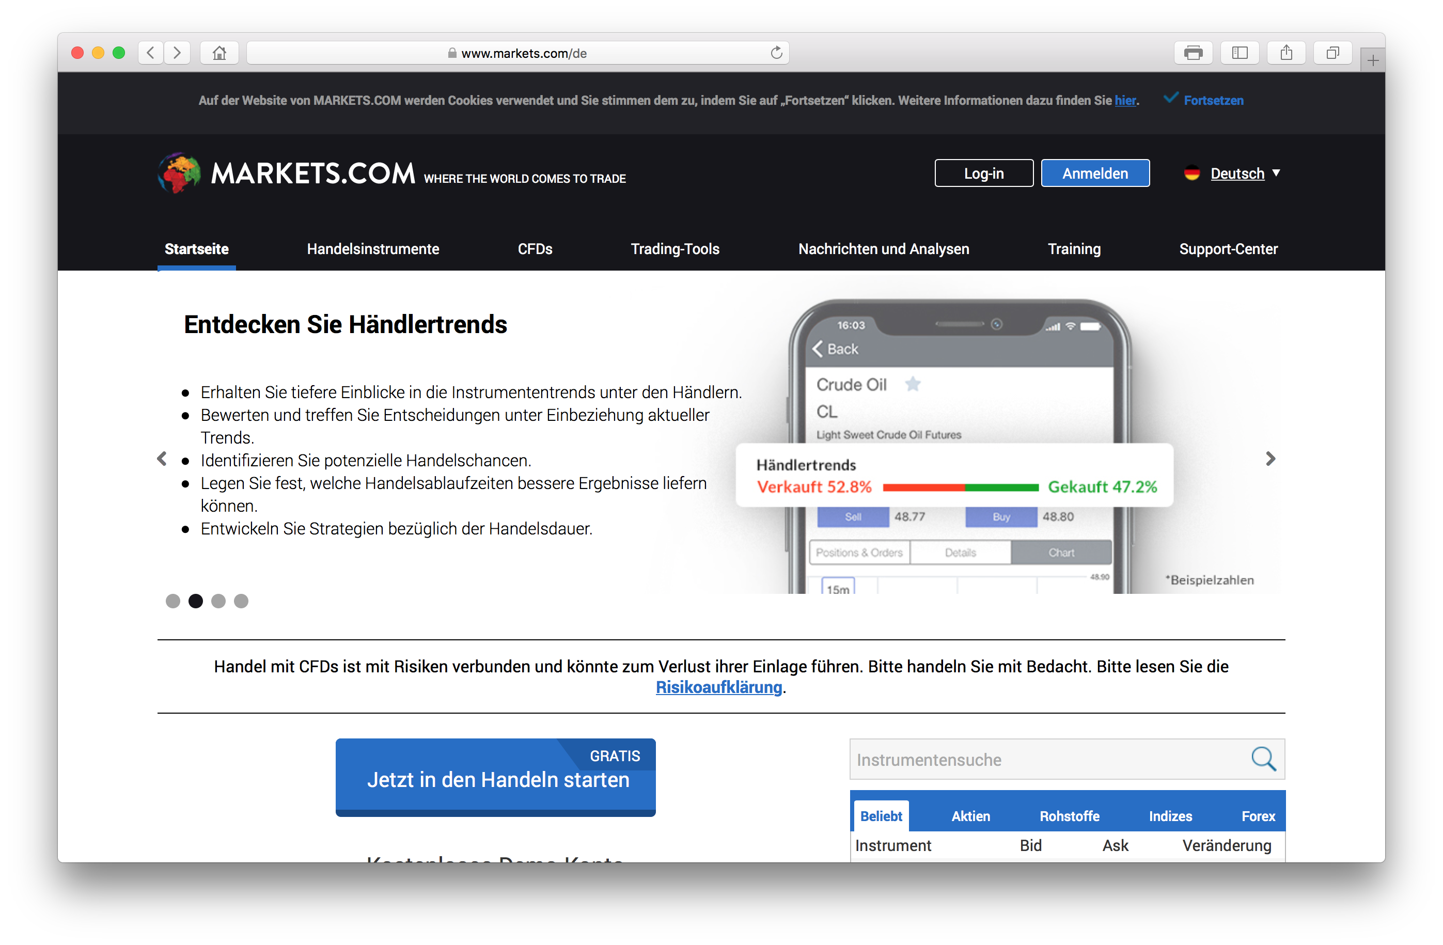Click the checkmark next to Fortsetzen
Image resolution: width=1443 pixels, height=945 pixels.
(1171, 98)
